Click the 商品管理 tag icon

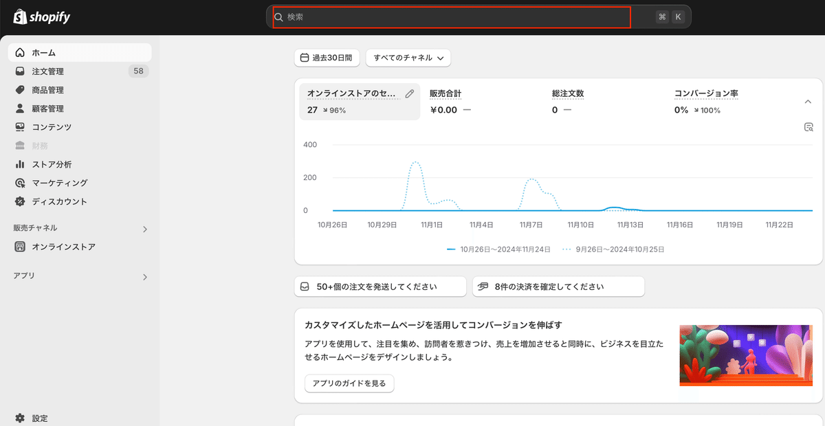point(20,89)
